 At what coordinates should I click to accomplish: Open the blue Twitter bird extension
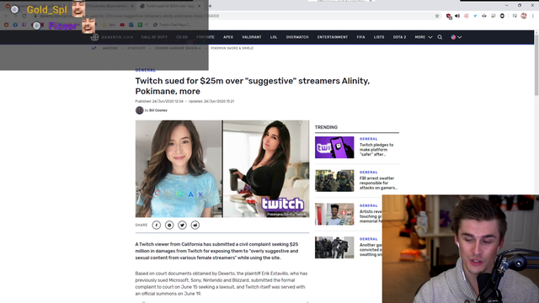[x=475, y=16]
